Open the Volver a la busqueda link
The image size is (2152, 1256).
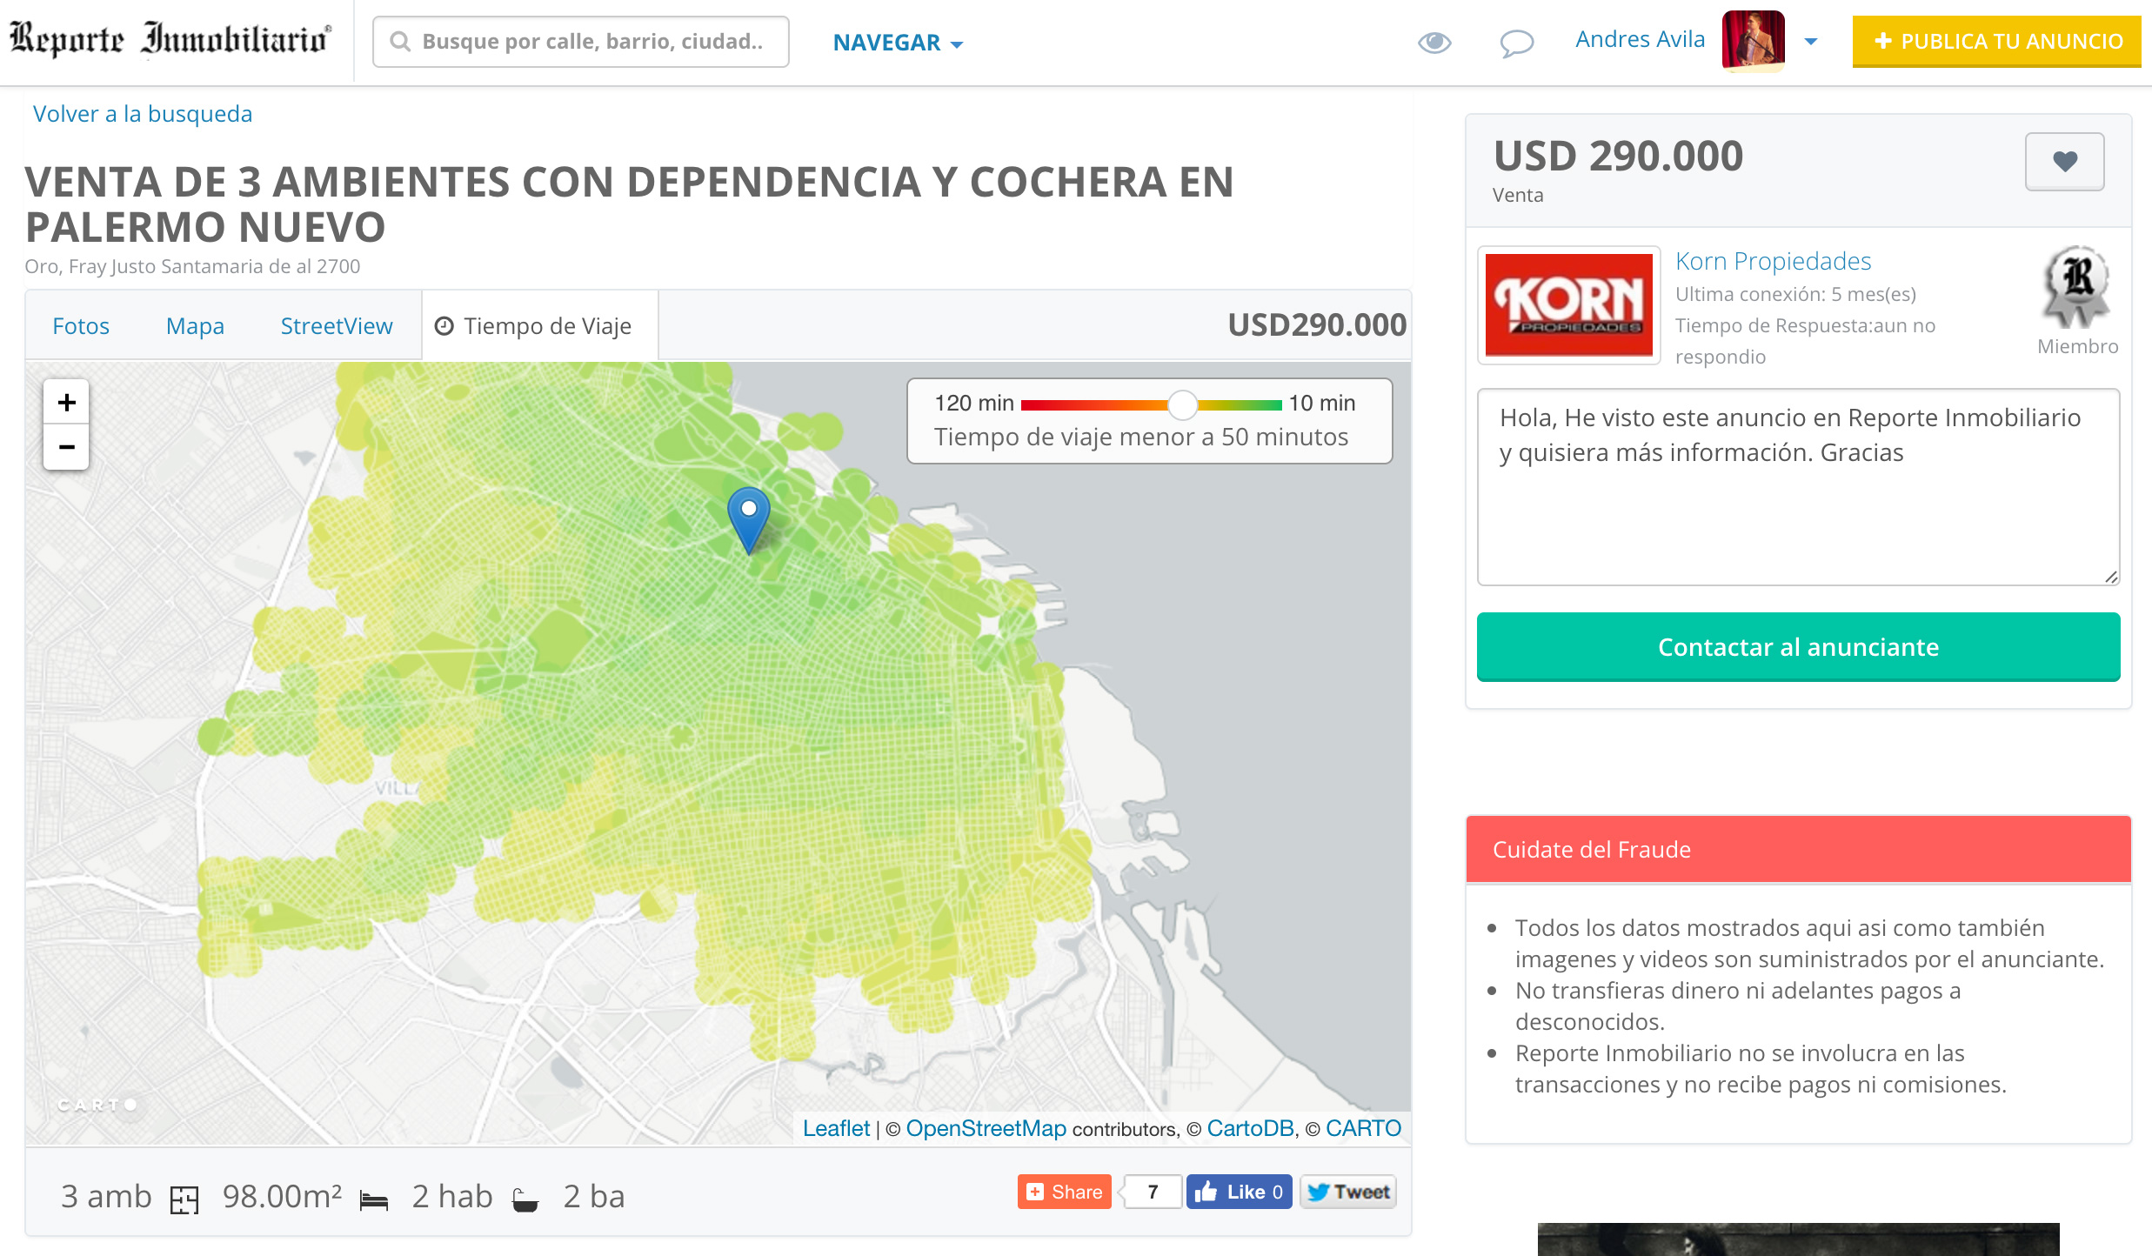pos(142,113)
